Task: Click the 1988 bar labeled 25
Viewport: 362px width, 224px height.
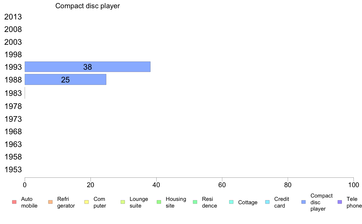Action: coord(65,79)
